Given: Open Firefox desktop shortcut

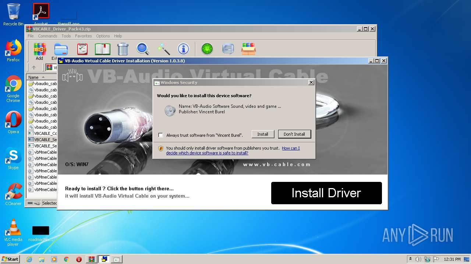Looking at the screenshot, I should click(x=13, y=51).
